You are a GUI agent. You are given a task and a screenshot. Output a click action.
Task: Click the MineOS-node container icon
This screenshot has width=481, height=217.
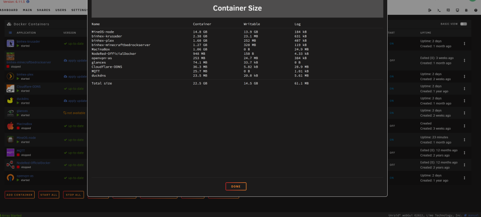tap(11, 140)
